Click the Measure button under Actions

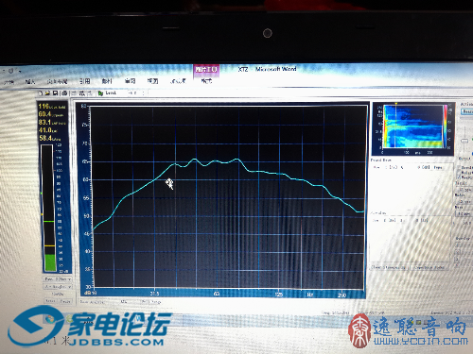point(467,111)
